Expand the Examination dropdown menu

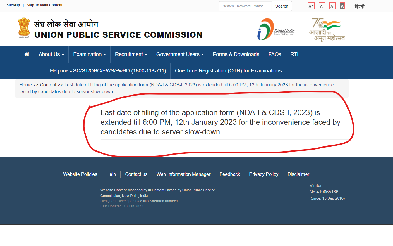(89, 54)
